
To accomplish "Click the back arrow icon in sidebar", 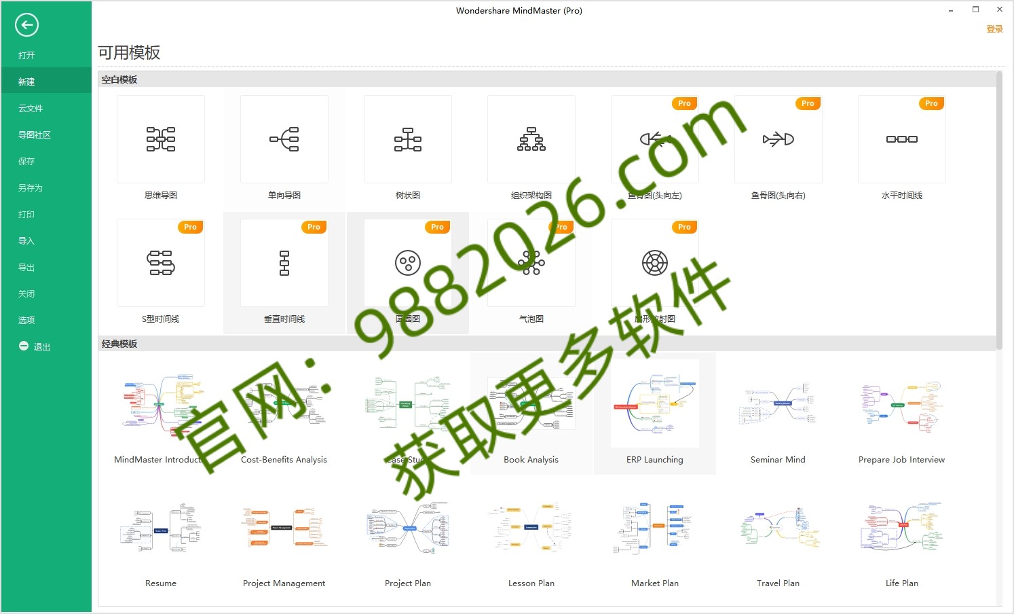I will point(26,25).
